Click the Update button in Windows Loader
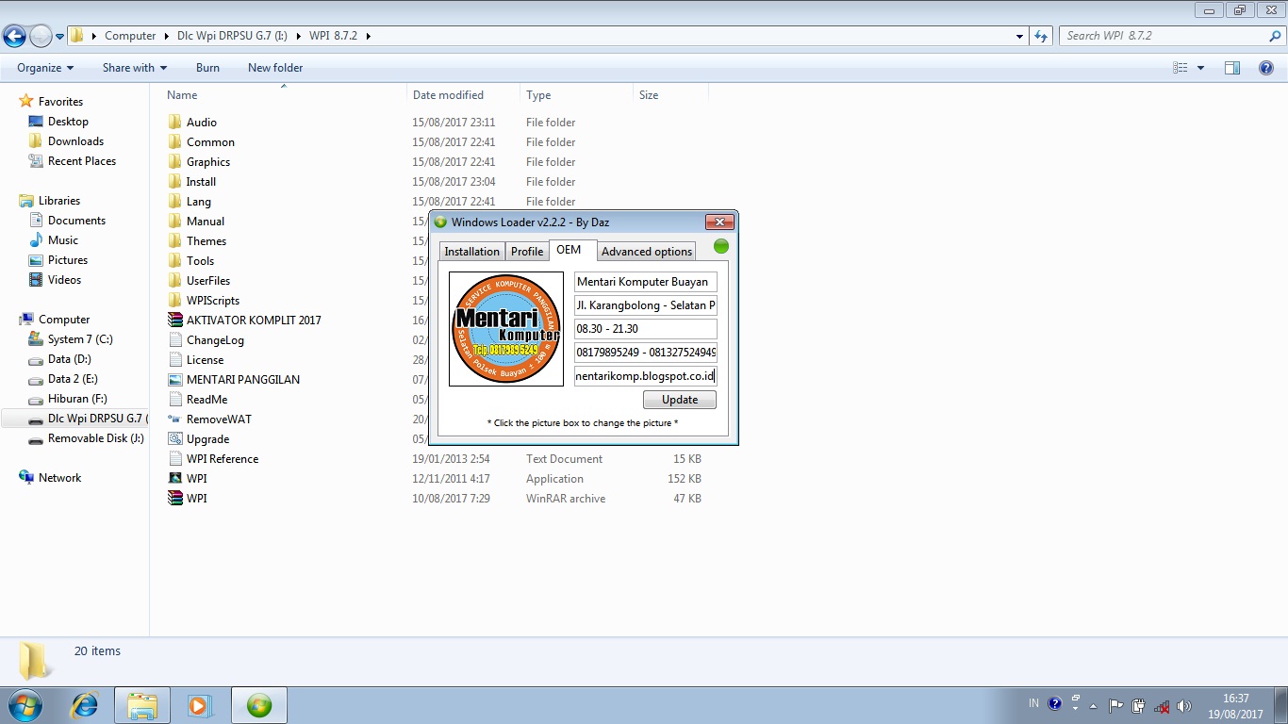 click(680, 400)
